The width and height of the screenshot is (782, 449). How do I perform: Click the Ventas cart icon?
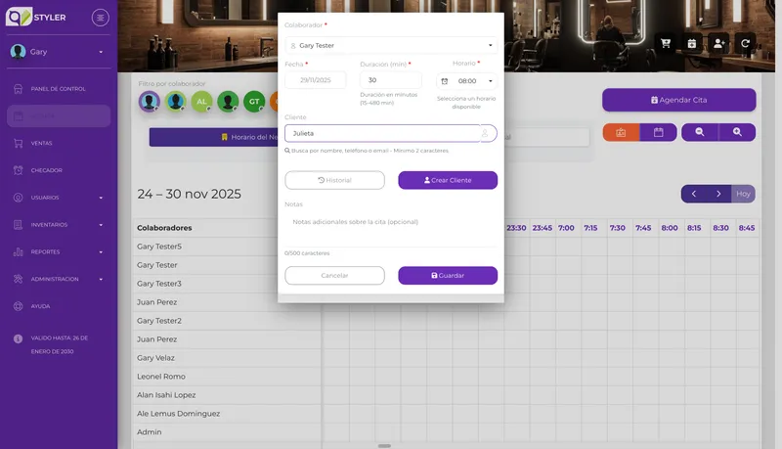pyautogui.click(x=18, y=143)
